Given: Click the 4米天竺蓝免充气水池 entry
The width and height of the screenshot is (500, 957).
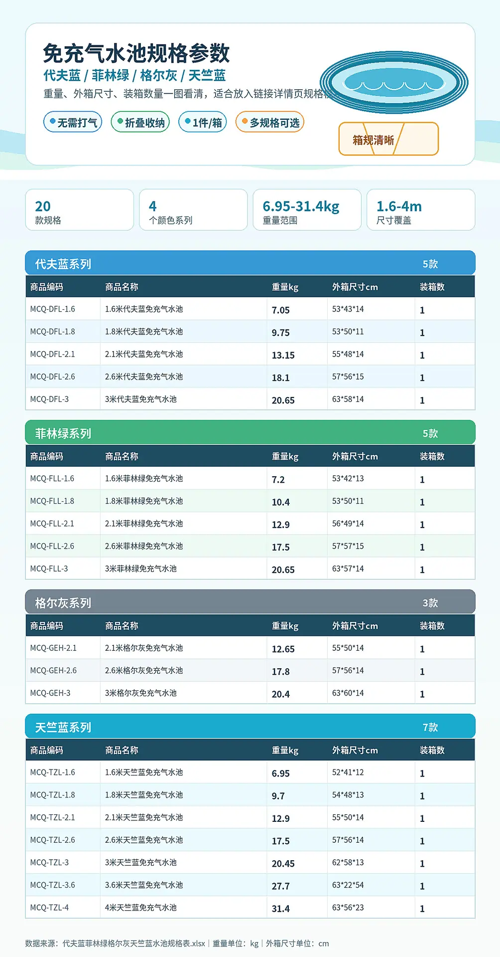Looking at the screenshot, I should tap(141, 908).
